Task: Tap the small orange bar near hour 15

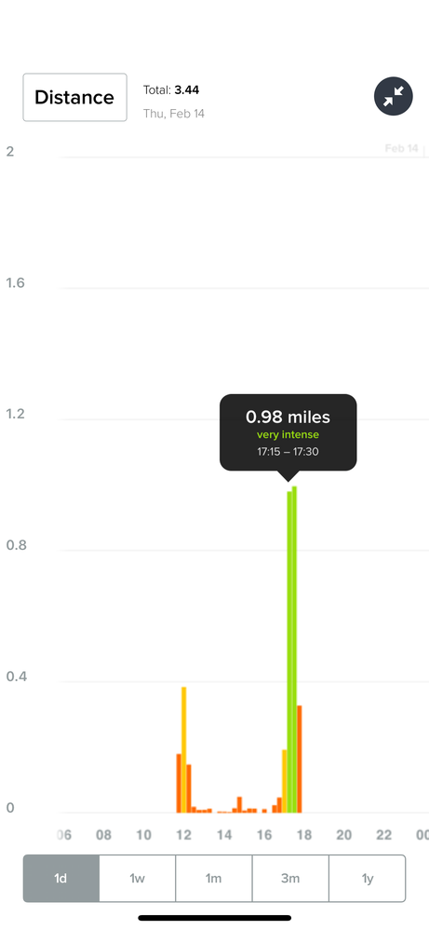Action: click(239, 805)
